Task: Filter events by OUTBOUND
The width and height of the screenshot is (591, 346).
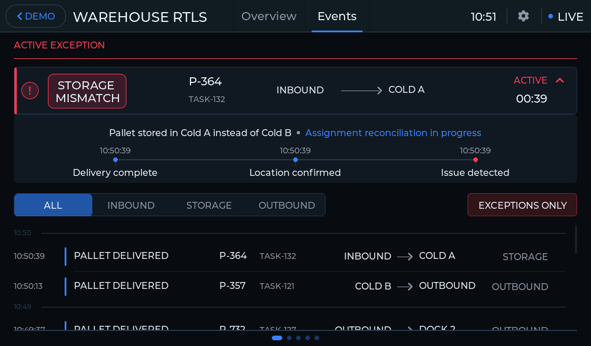Action: point(287,205)
